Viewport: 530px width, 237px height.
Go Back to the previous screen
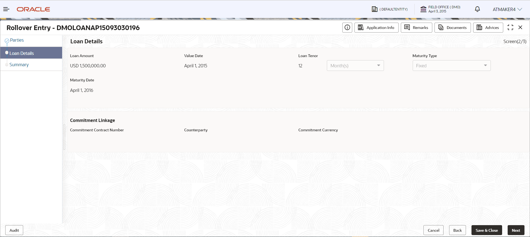457,230
